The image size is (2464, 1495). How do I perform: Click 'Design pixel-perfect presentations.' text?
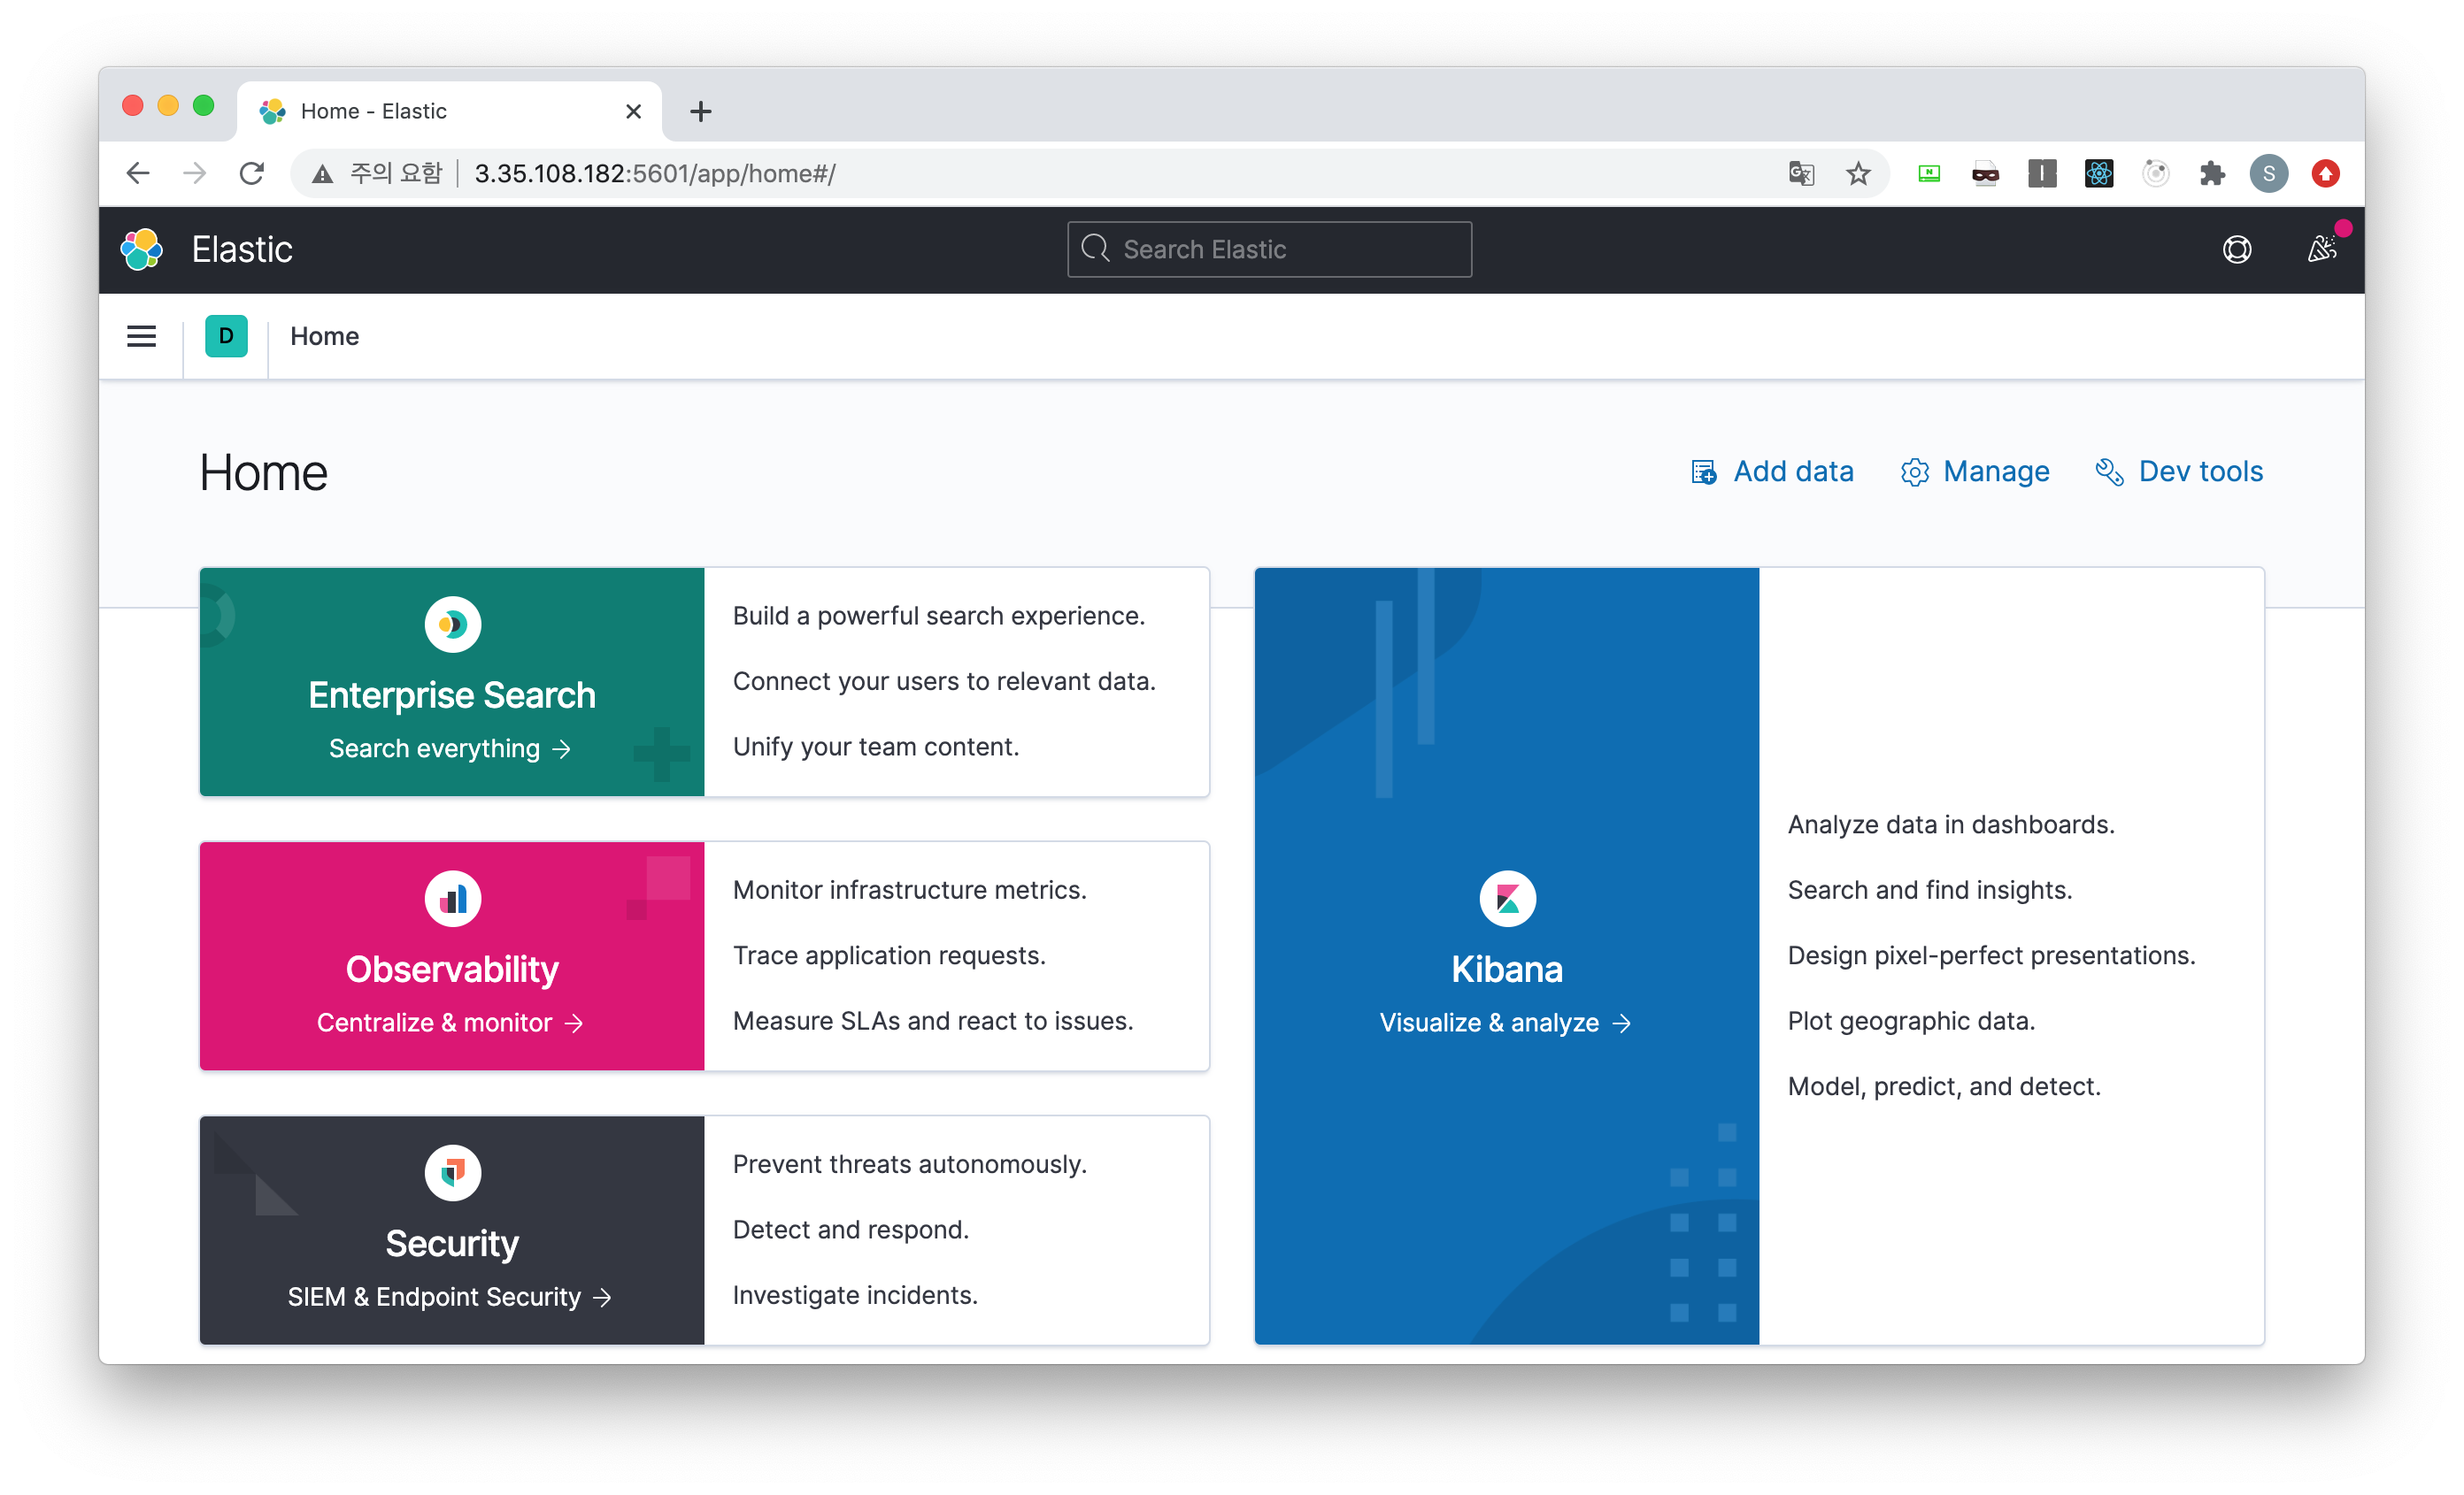(x=1992, y=955)
